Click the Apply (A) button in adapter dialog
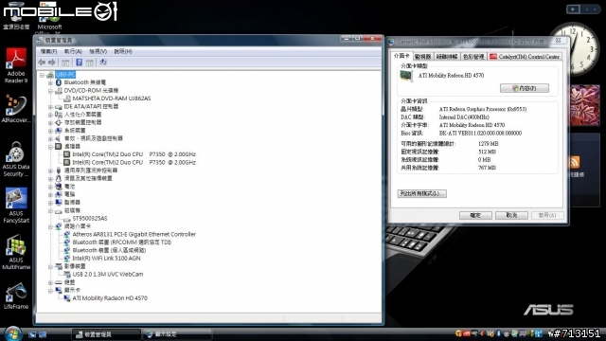 pyautogui.click(x=547, y=215)
